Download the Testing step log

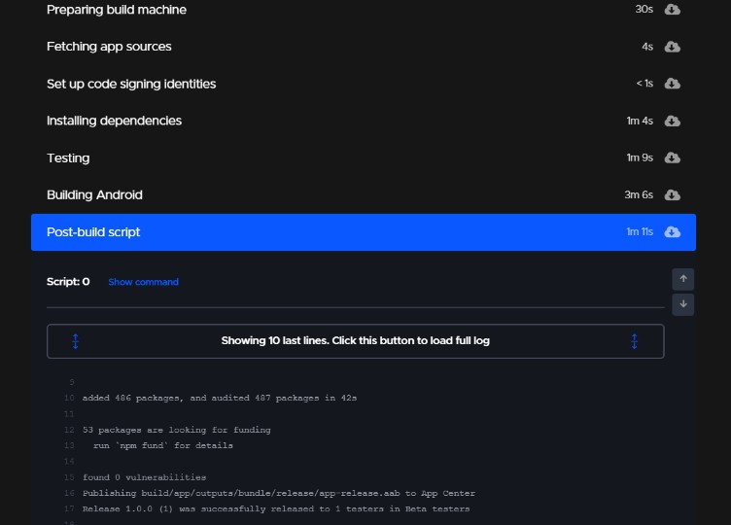[x=672, y=157]
